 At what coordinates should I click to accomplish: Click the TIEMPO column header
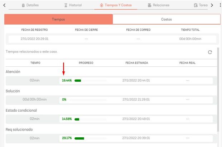pos(35,63)
